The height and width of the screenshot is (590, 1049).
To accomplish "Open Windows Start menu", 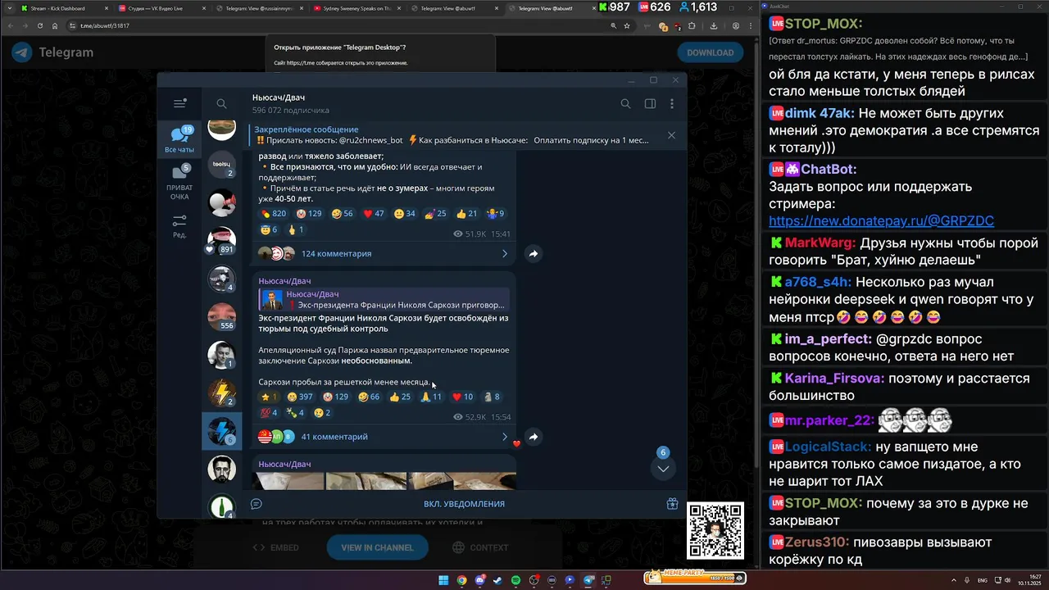I will pos(443,580).
